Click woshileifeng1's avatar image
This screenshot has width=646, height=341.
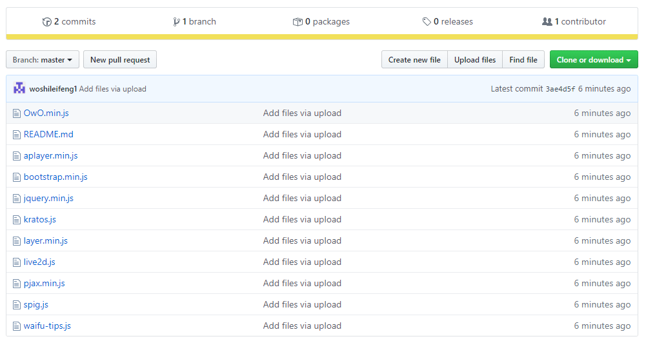click(19, 88)
